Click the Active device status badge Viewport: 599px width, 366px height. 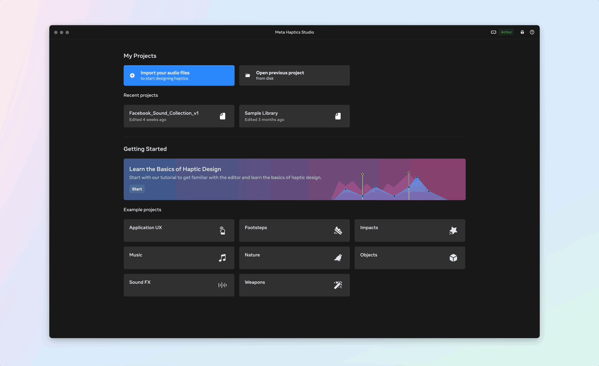click(x=506, y=32)
